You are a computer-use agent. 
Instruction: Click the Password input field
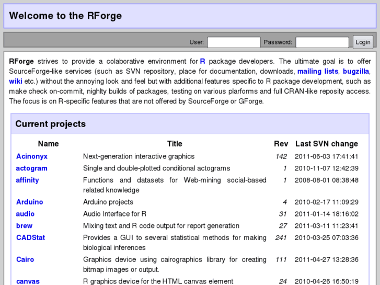[x=323, y=42]
